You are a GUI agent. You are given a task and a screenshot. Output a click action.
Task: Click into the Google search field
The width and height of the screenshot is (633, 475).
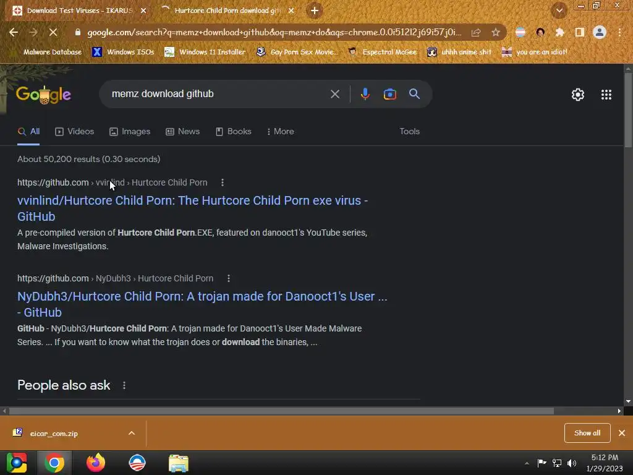click(218, 94)
